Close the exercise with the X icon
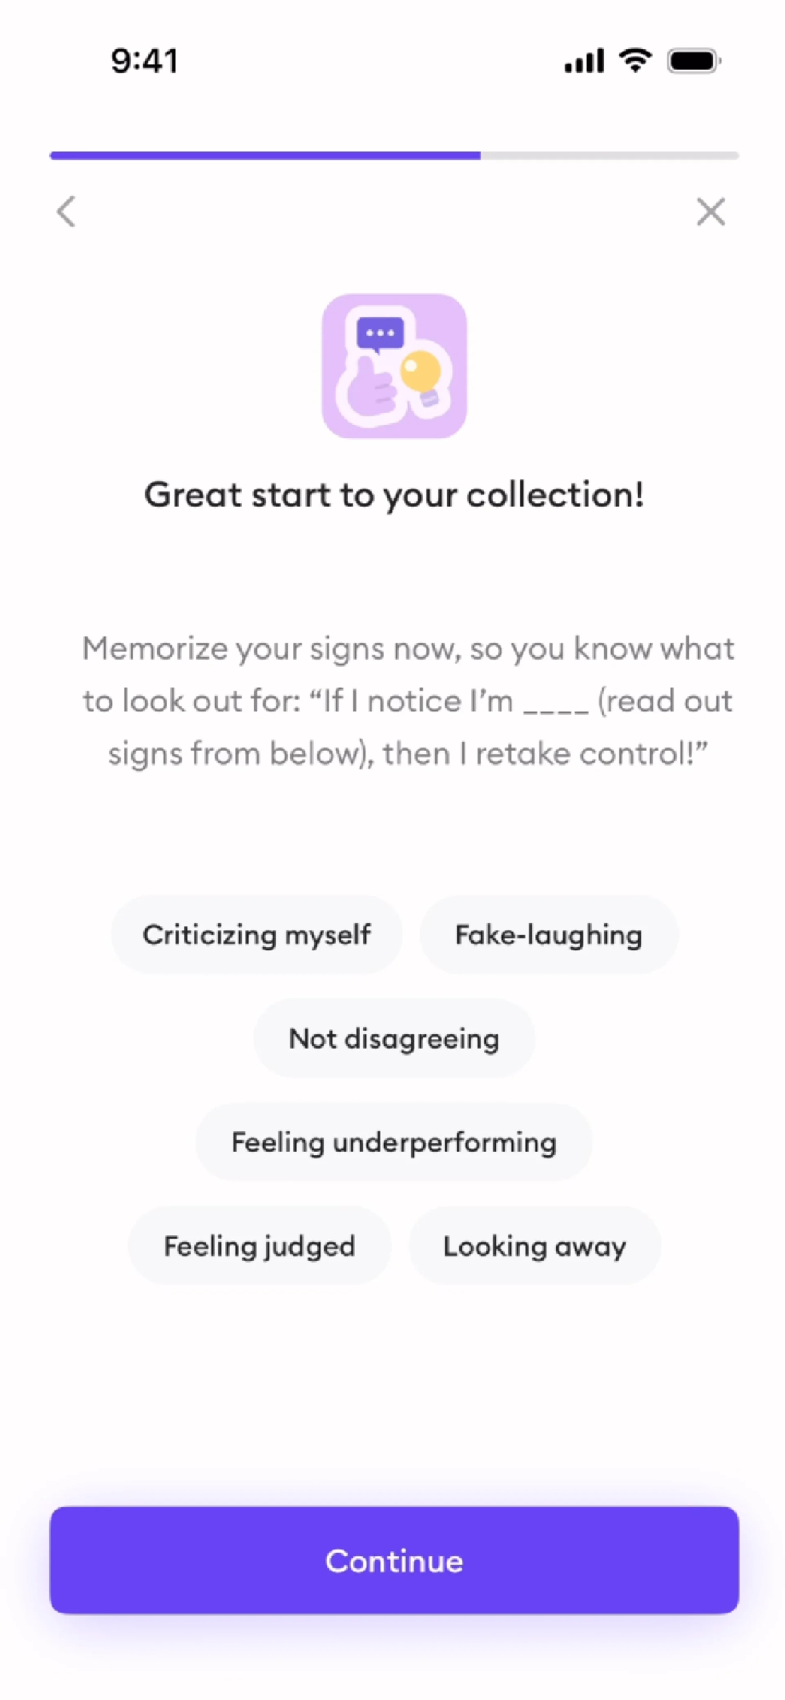Image resolution: width=785 pixels, height=1700 pixels. point(711,212)
